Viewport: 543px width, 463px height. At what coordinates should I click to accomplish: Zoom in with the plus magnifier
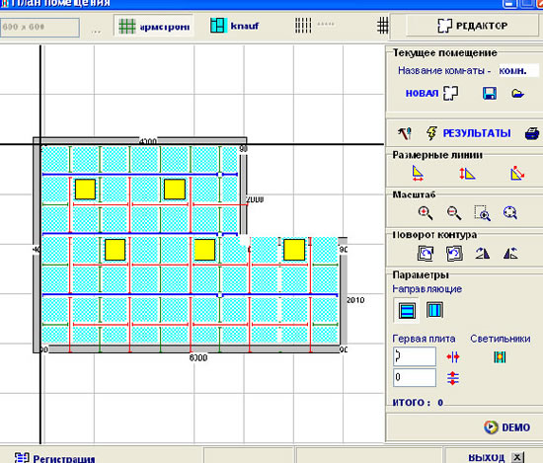click(426, 213)
